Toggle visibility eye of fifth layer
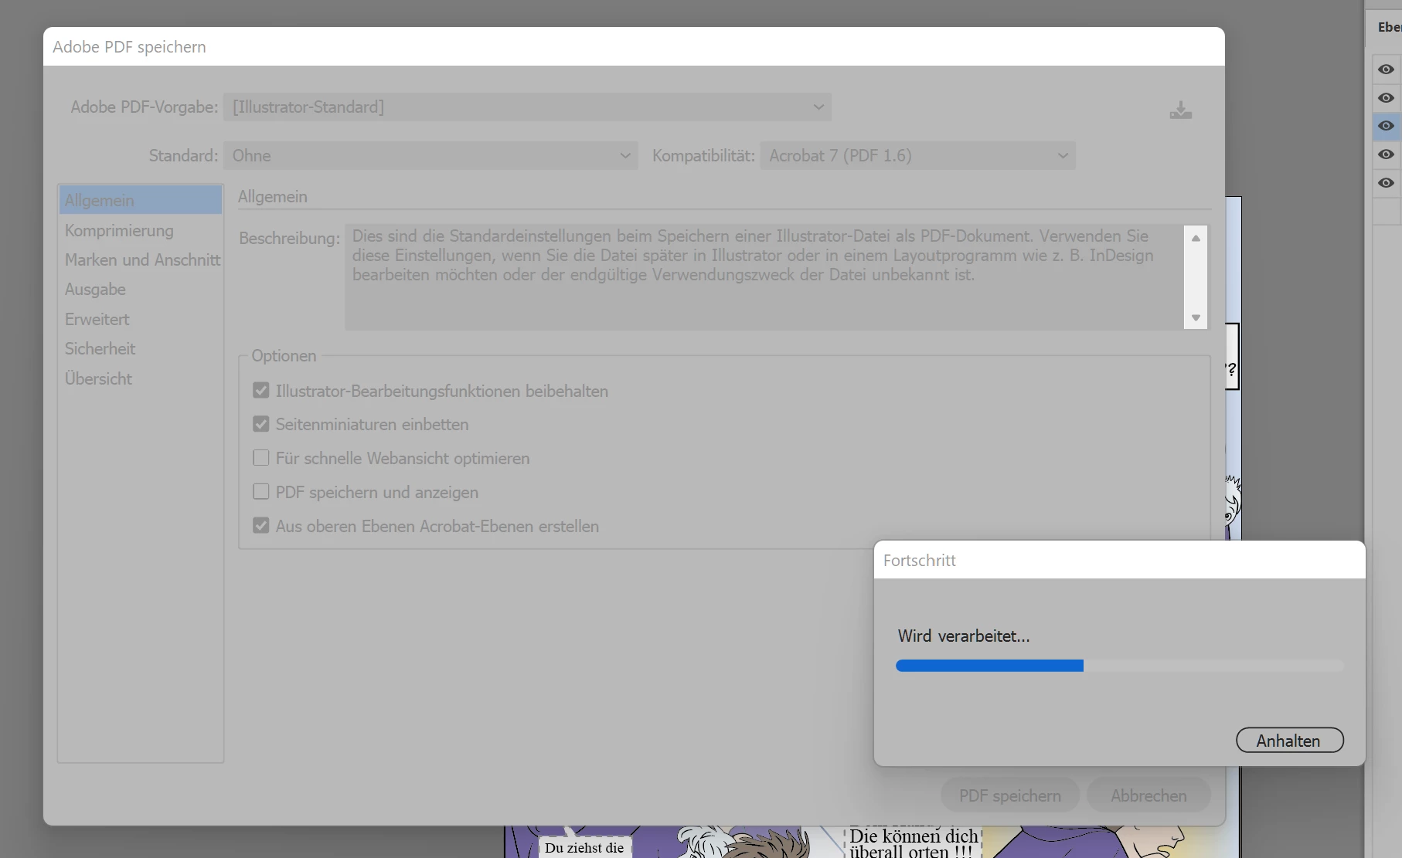This screenshot has width=1402, height=858. [x=1386, y=183]
